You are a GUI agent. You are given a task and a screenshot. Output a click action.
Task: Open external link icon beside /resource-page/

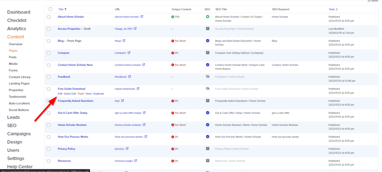pyautogui.click(x=135, y=161)
